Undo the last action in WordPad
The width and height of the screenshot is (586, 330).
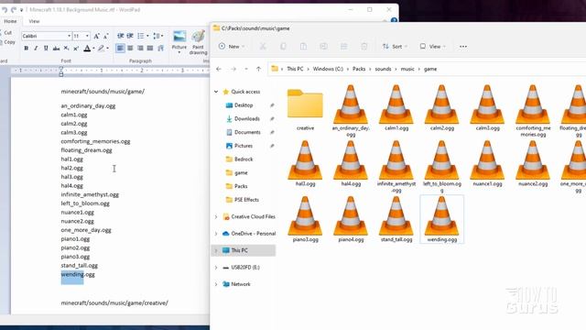click(5, 10)
